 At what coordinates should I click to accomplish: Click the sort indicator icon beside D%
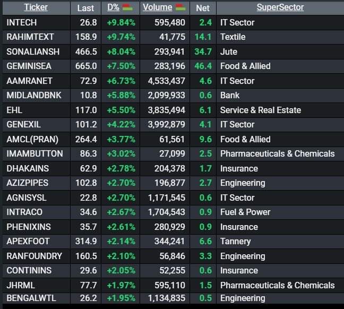tap(127, 7)
